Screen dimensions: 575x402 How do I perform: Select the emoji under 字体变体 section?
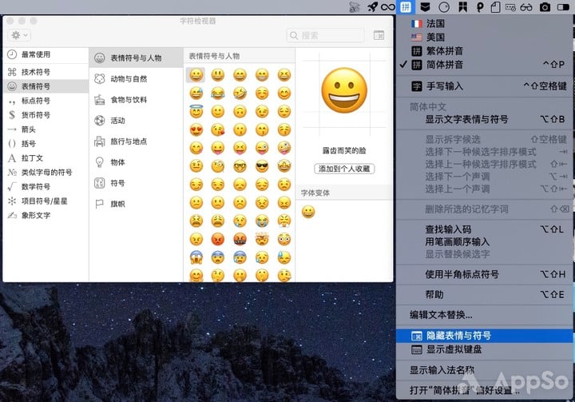pos(308,212)
